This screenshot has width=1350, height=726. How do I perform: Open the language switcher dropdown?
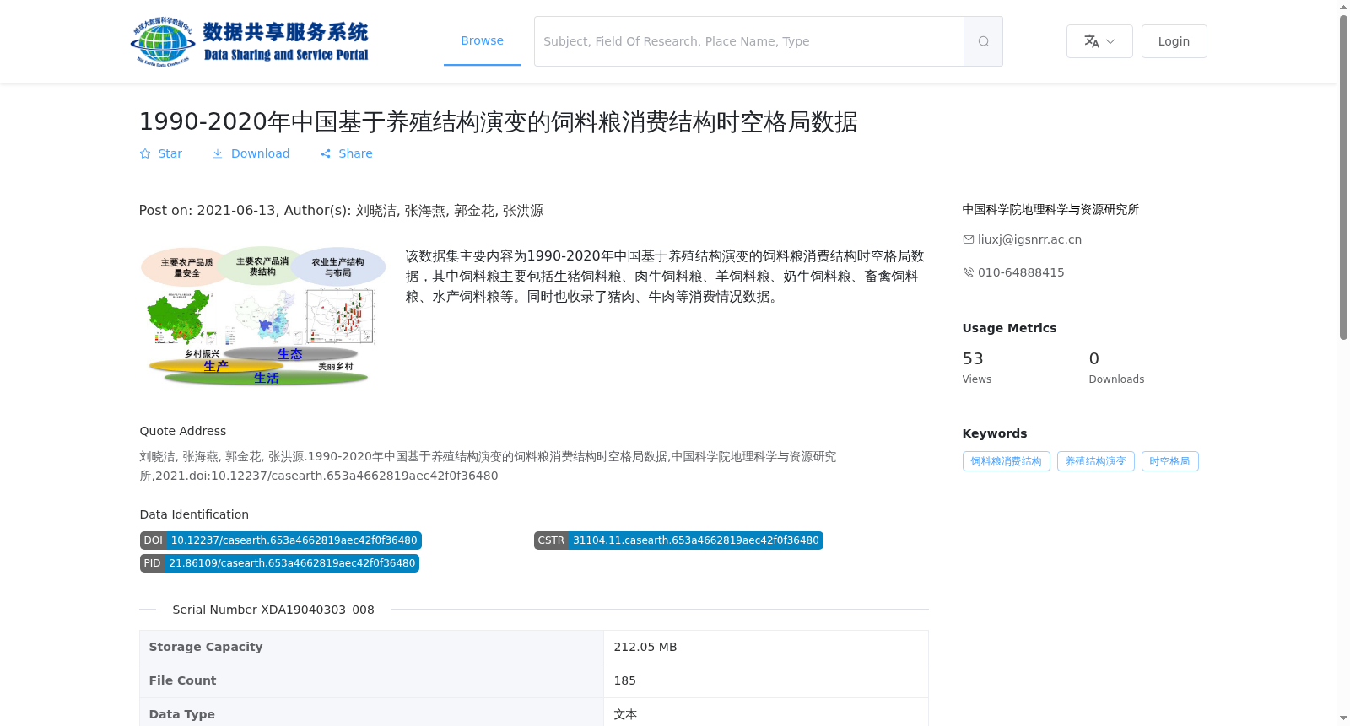1099,41
